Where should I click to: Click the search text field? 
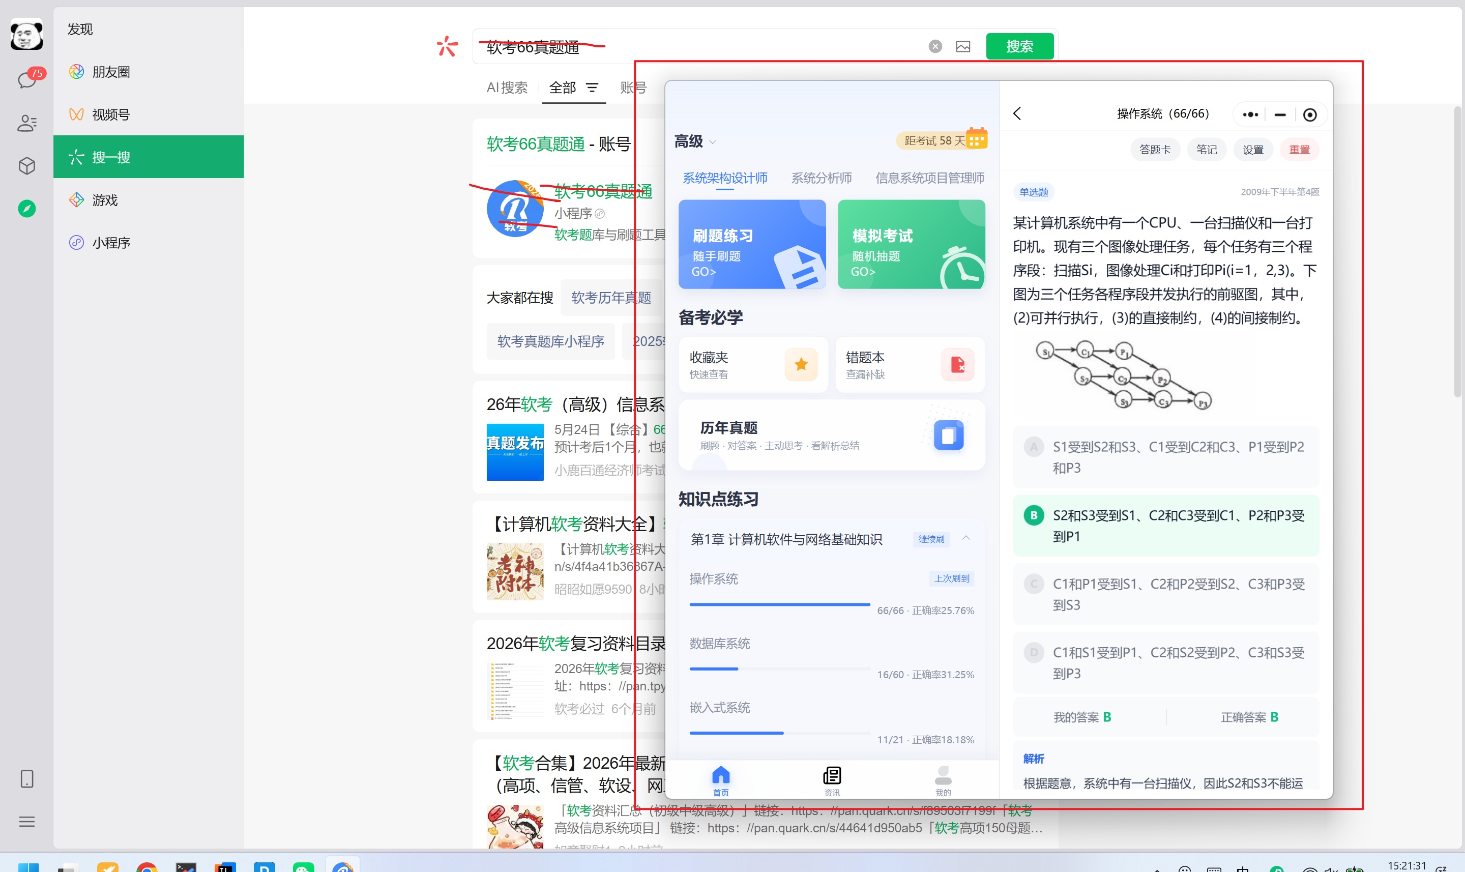click(699, 46)
